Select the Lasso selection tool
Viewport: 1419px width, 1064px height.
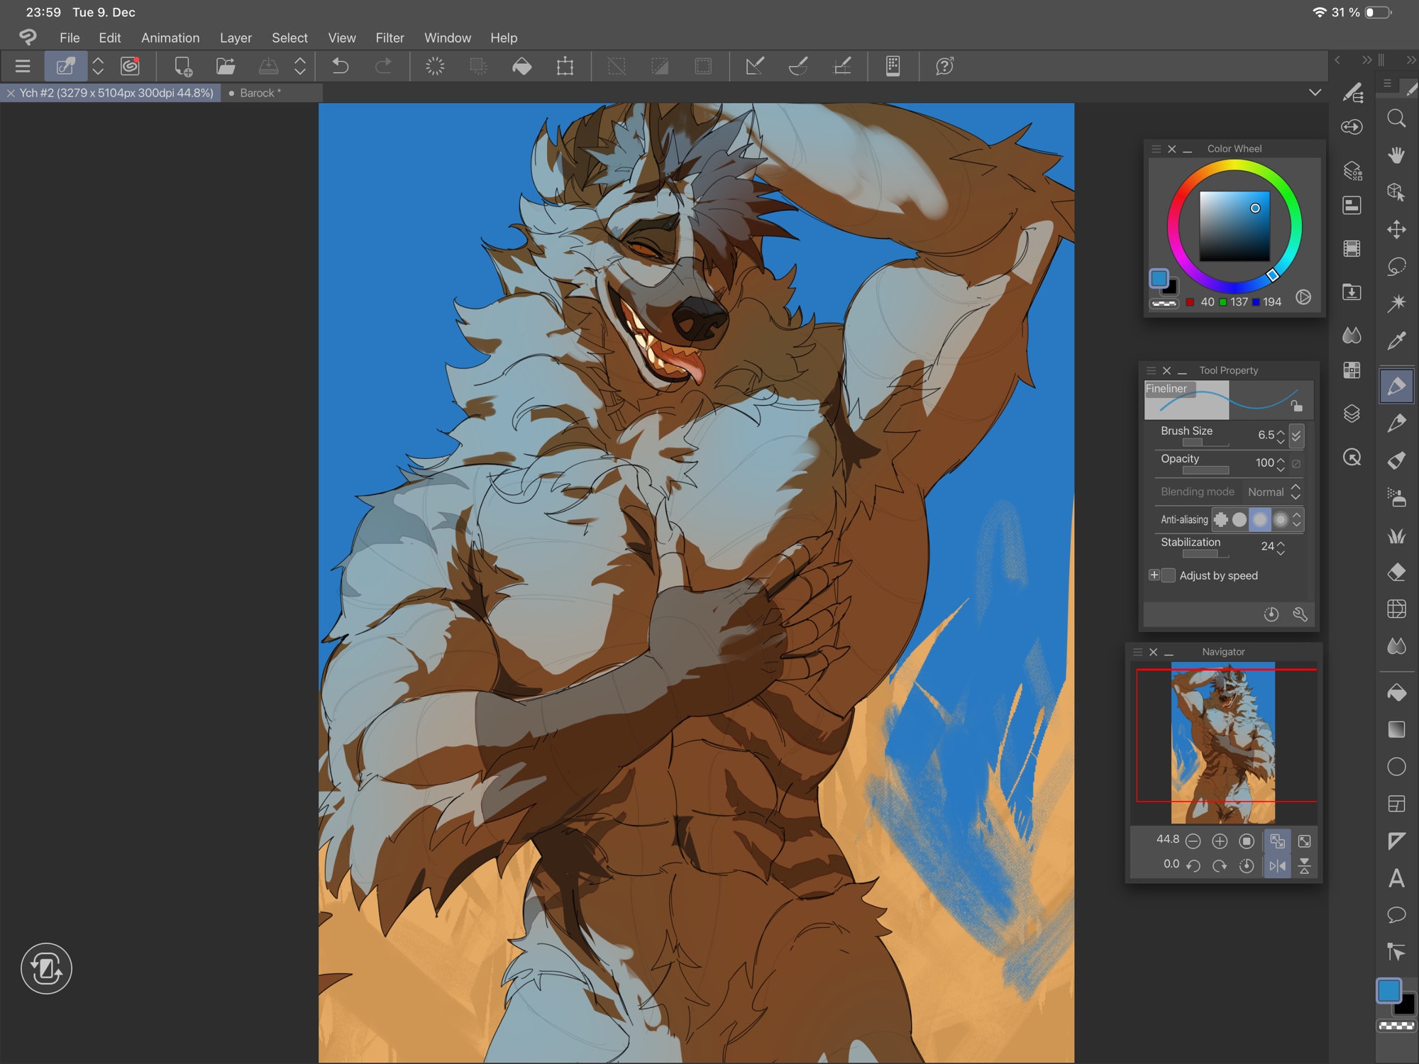pos(1396,267)
